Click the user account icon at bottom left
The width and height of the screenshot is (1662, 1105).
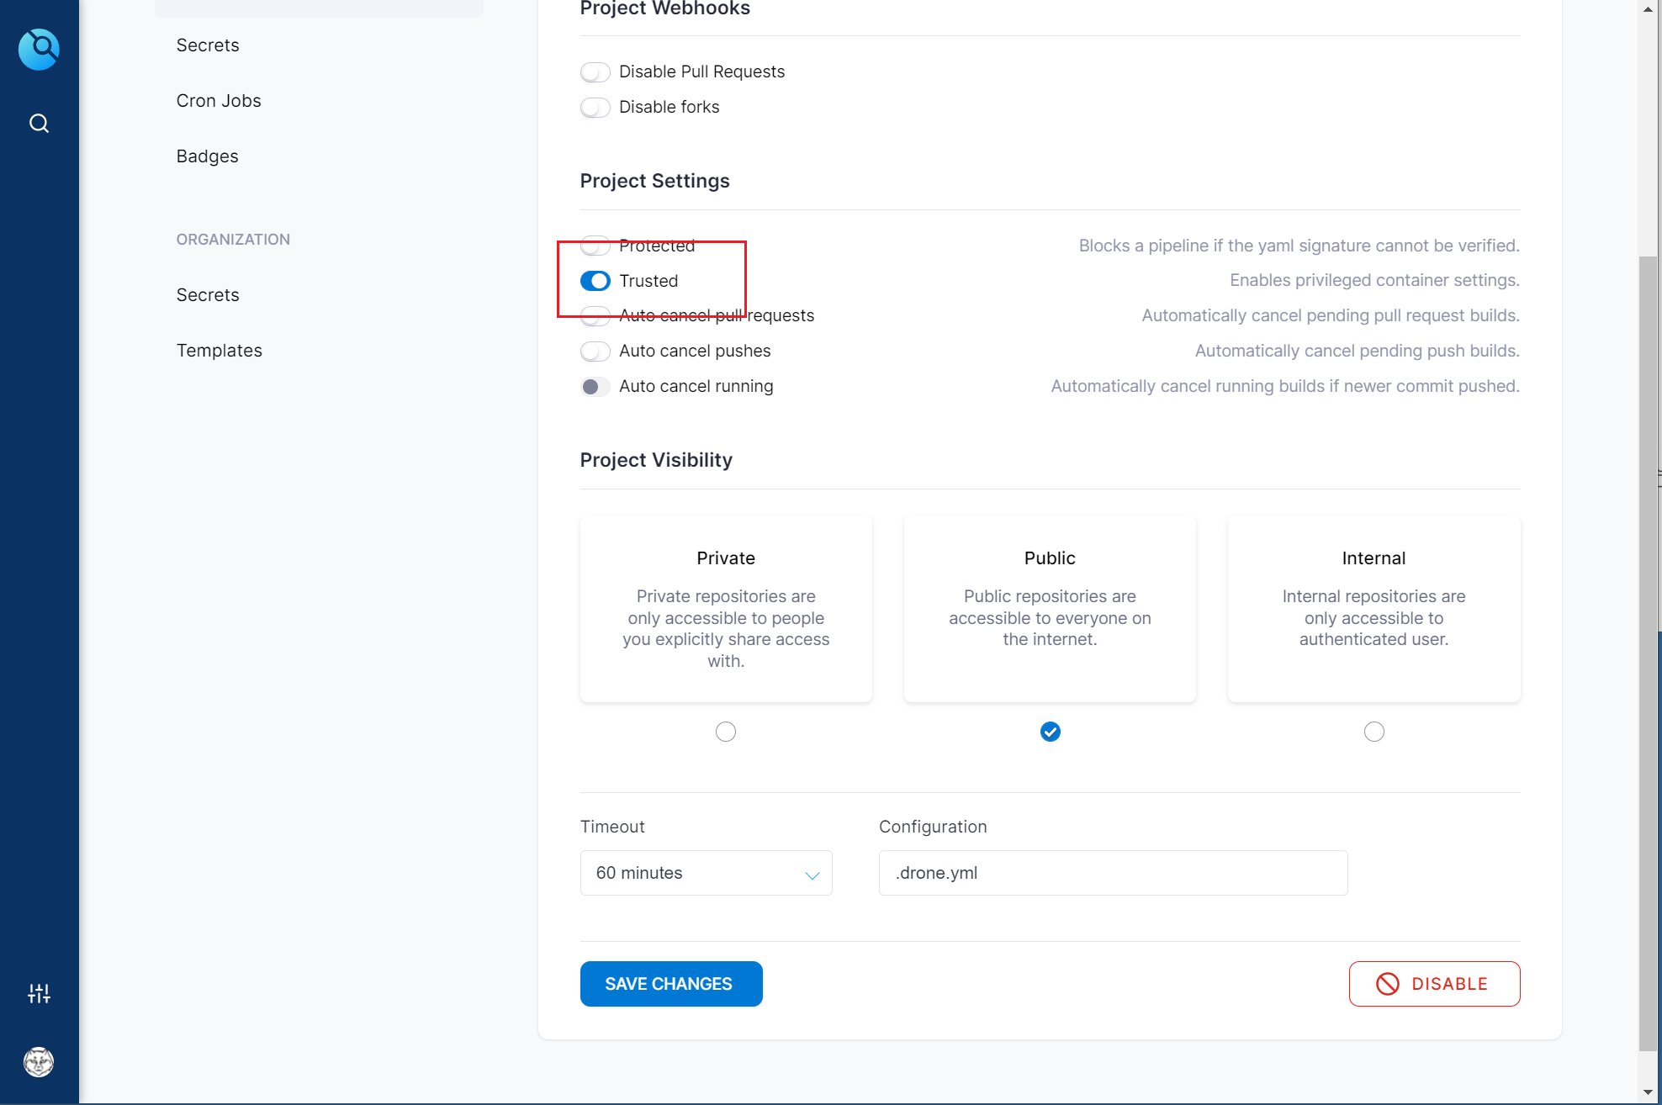tap(38, 1062)
